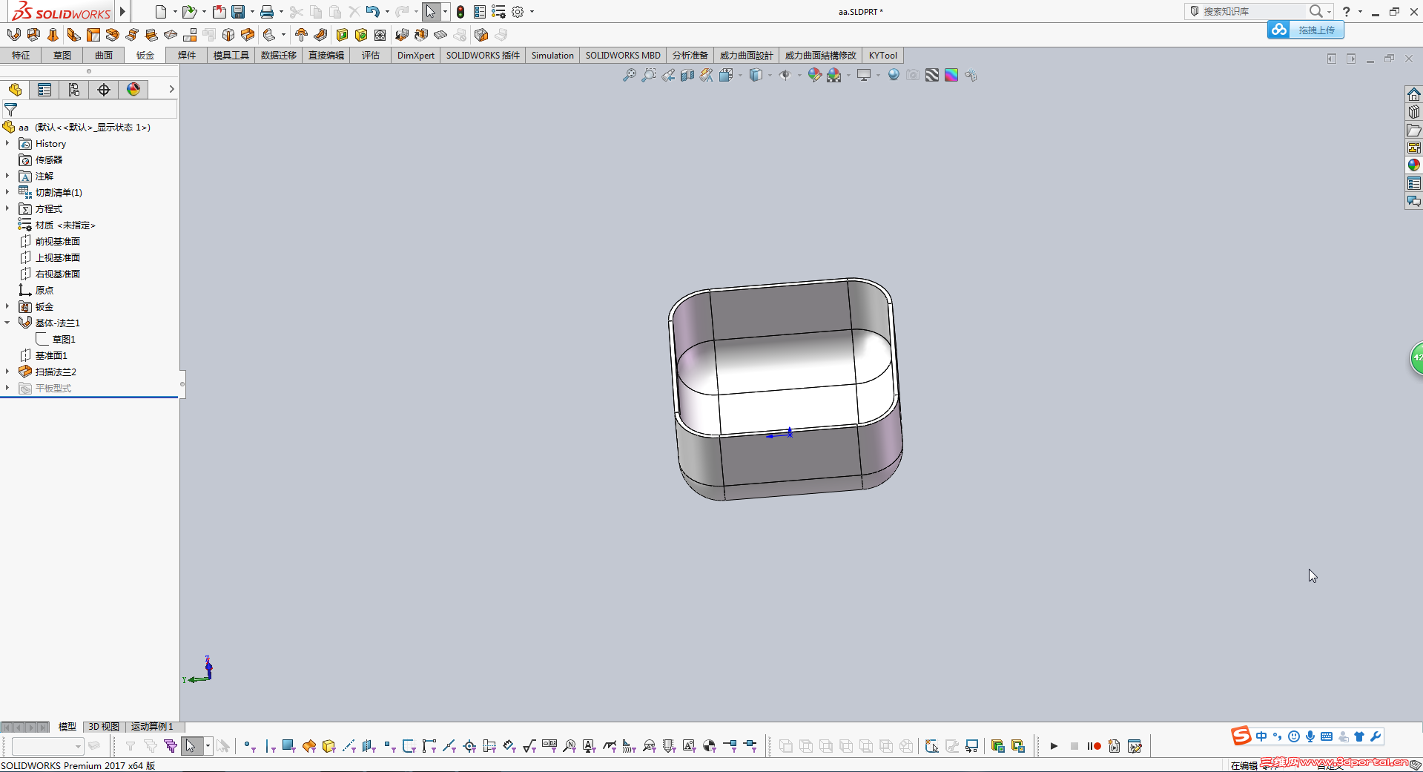Expand the 平板型式 flat pattern node

pos(7,388)
